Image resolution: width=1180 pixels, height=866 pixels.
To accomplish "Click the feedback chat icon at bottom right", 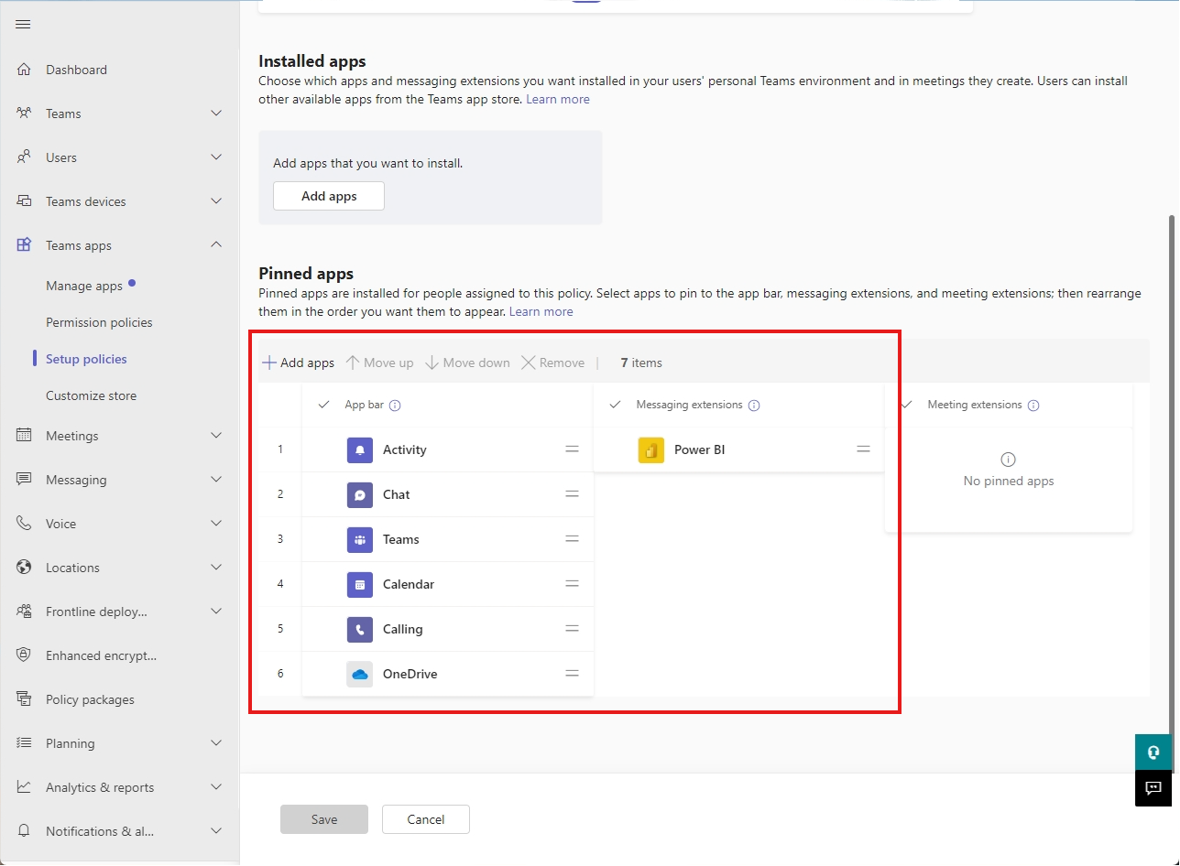I will coord(1153,788).
